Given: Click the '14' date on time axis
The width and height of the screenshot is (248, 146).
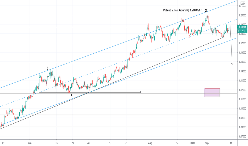Looking at the screenshot, I should (231, 143).
